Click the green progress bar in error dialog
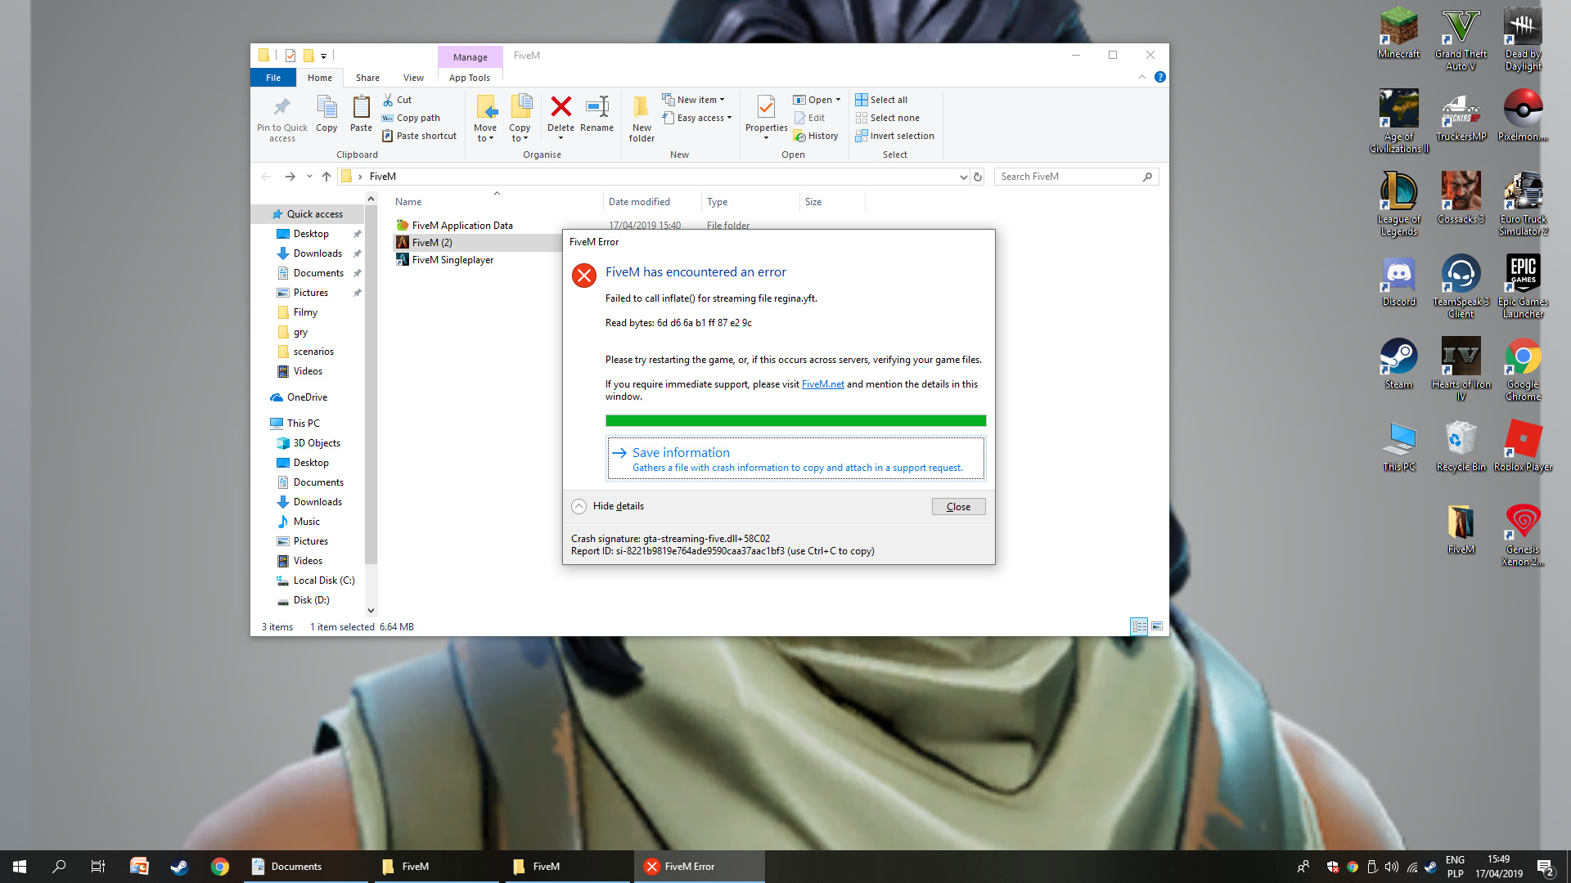This screenshot has height=883, width=1571. (x=795, y=421)
